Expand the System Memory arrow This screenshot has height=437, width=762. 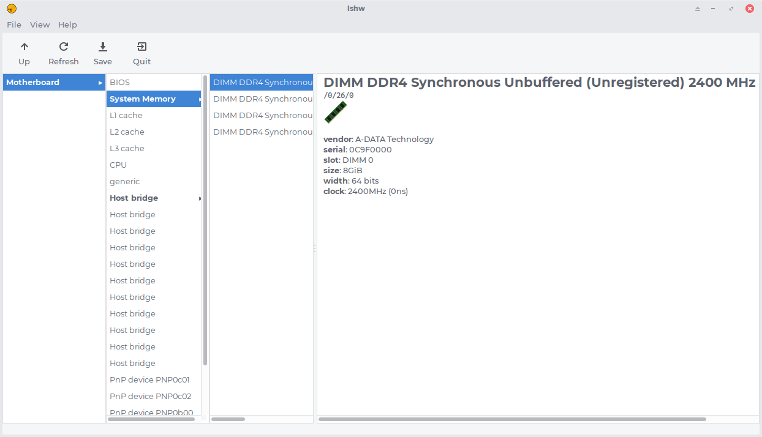pyautogui.click(x=198, y=99)
